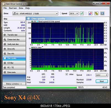
Task: Click the Disc quality header icon
Action: pos(28,19)
